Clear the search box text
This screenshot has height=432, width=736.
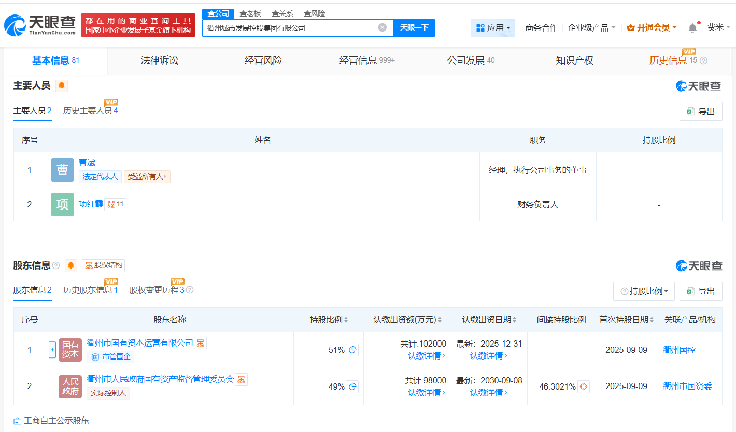pyautogui.click(x=383, y=27)
